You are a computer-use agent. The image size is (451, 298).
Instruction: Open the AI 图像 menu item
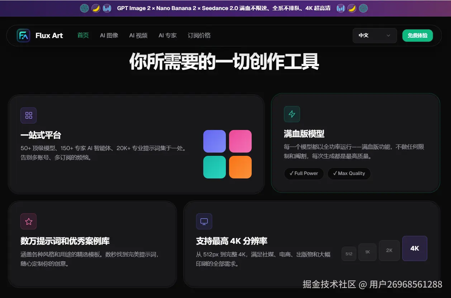click(109, 36)
